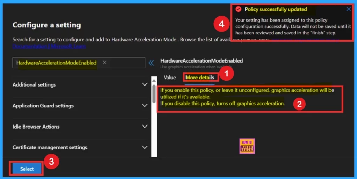The height and width of the screenshot is (179, 357).
Task: Click the Application Guard settings label
Action: click(x=43, y=106)
